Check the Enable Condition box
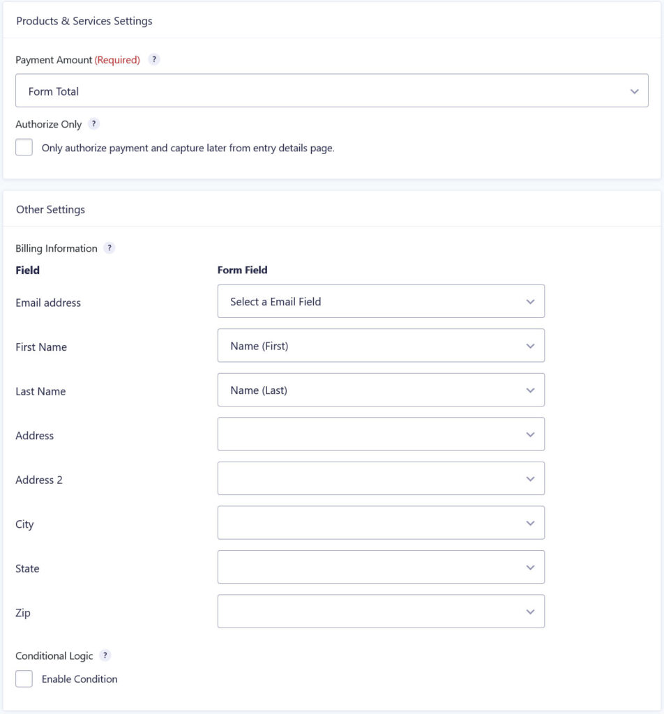This screenshot has width=664, height=714. 24,678
